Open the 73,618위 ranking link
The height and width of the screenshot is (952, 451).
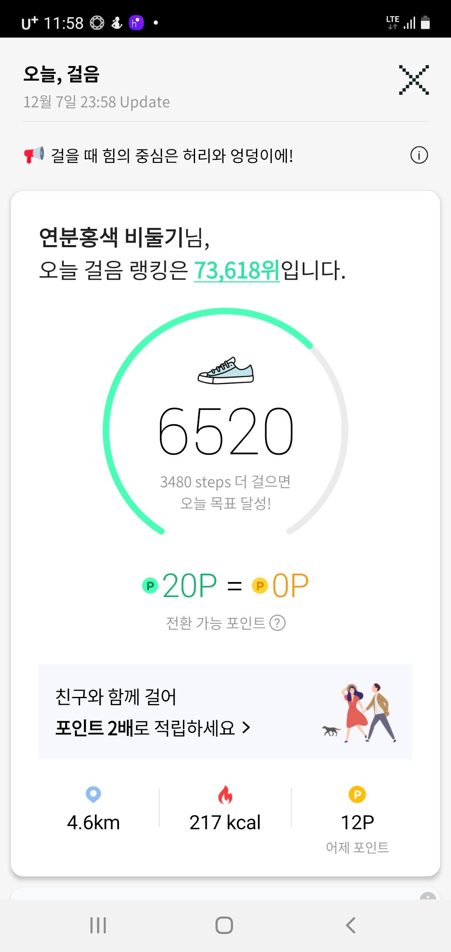click(236, 271)
